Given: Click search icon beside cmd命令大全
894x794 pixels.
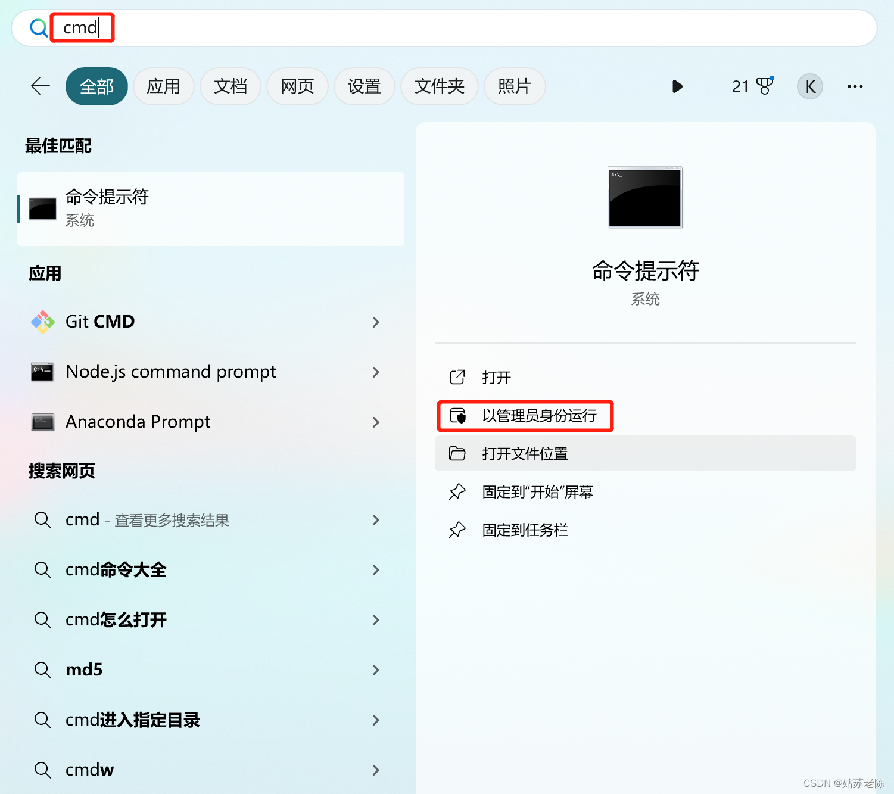Looking at the screenshot, I should (42, 570).
